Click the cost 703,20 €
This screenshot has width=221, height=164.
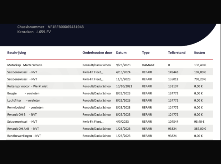tap(200, 79)
